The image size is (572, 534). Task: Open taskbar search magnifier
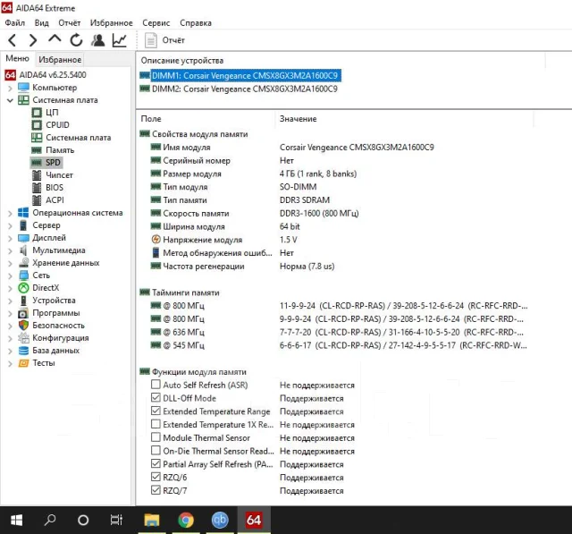(x=50, y=520)
